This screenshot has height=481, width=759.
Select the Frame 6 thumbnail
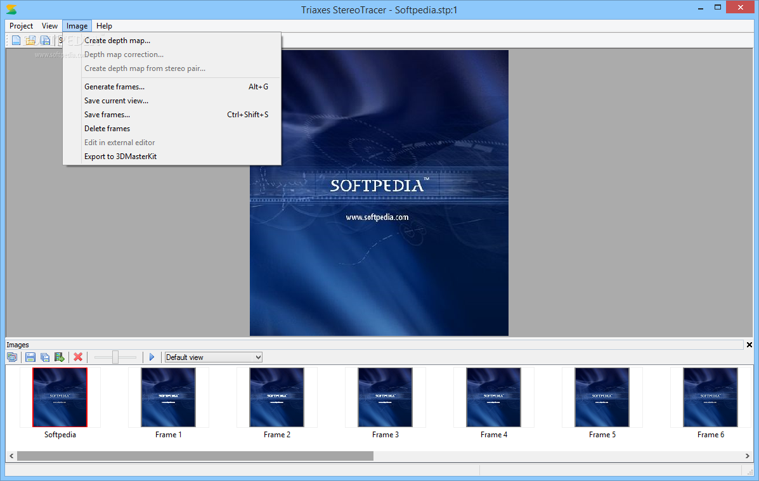pyautogui.click(x=711, y=397)
